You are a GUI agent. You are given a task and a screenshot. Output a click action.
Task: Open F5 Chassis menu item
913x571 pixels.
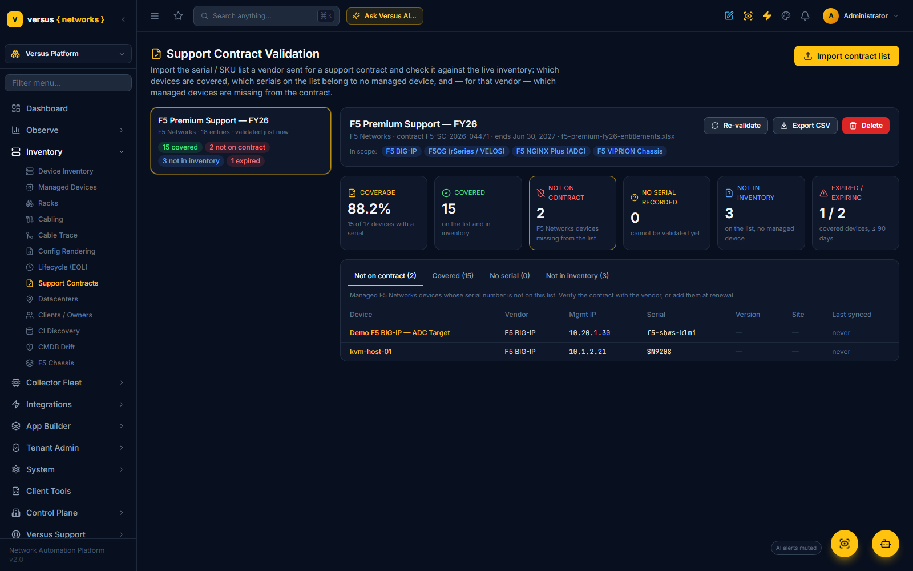point(56,363)
